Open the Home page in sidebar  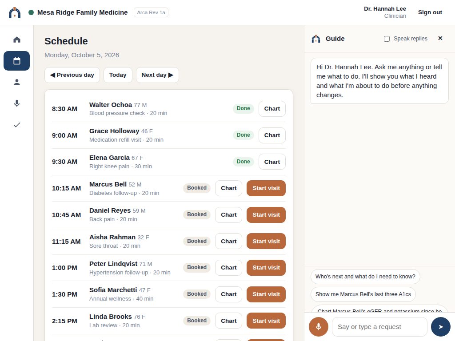pos(17,40)
